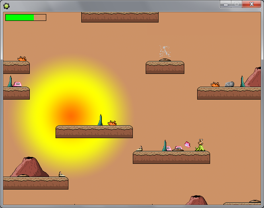Click the teal spike on the center platform
The image size is (264, 208).
(100, 120)
